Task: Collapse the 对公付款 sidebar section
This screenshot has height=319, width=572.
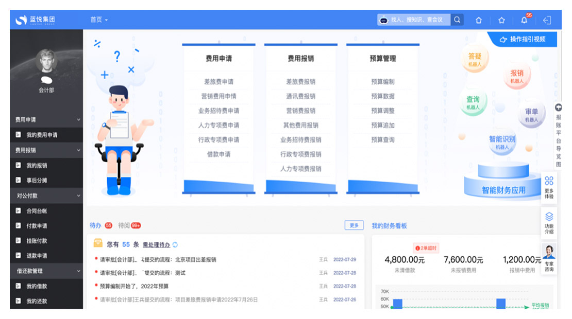Action: (x=78, y=196)
